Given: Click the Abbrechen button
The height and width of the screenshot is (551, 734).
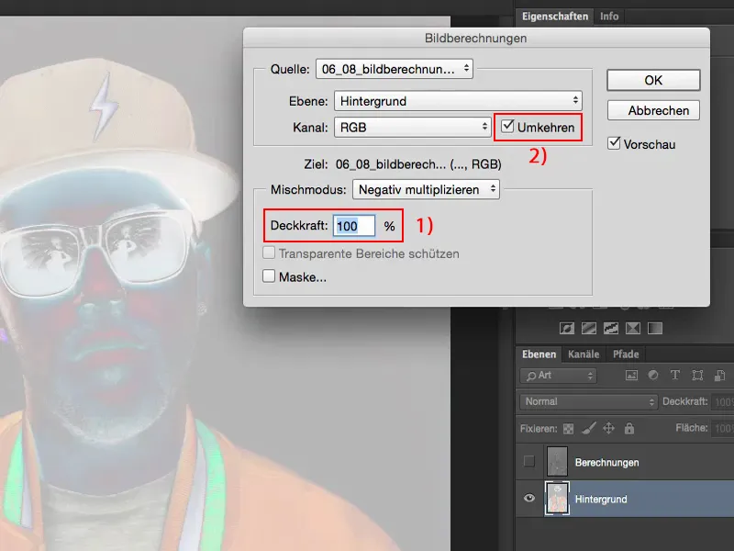Looking at the screenshot, I should coord(653,110).
